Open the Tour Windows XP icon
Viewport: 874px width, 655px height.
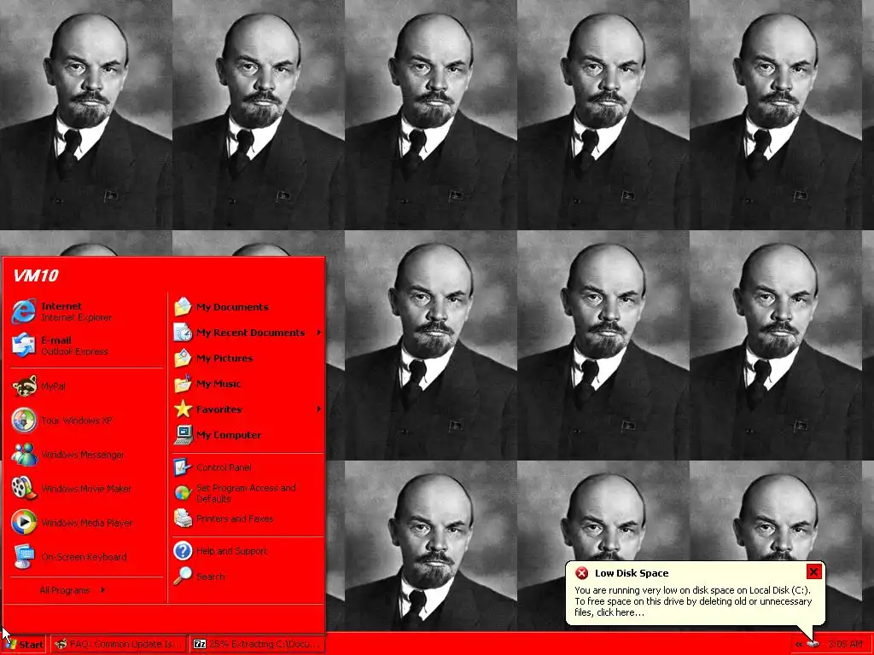pyautogui.click(x=23, y=420)
